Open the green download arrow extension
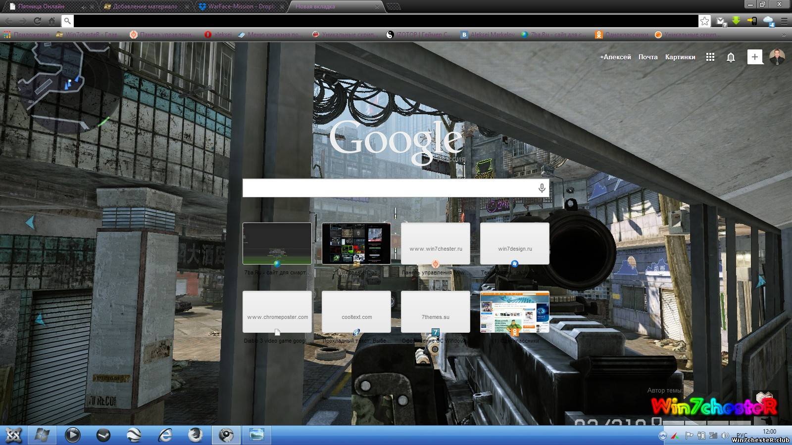This screenshot has height=445, width=792. point(736,21)
